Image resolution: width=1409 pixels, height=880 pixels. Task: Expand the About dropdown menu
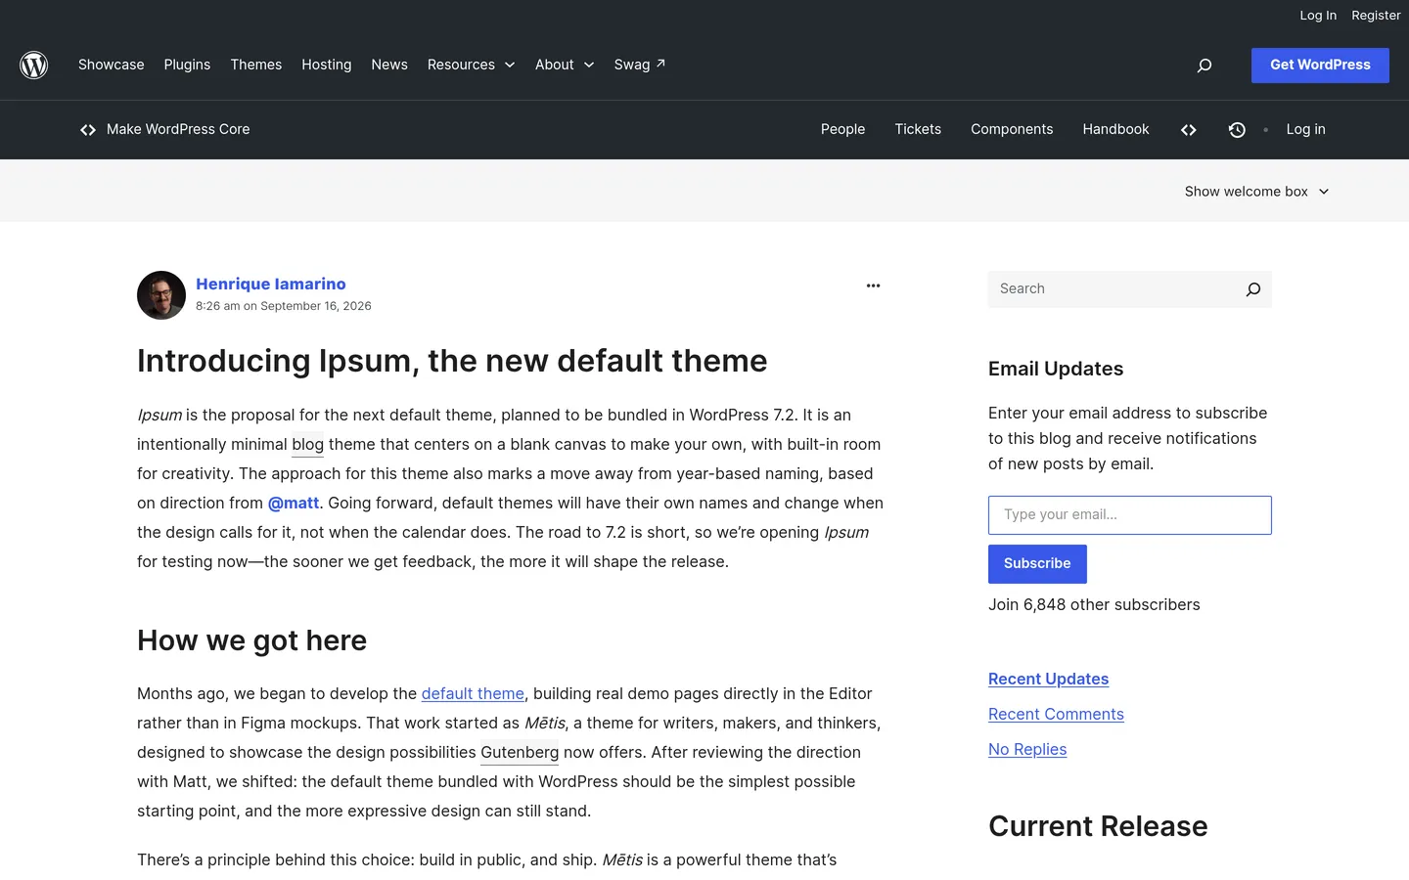[565, 65]
